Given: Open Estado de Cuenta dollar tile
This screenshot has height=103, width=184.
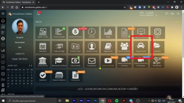Looking at the screenshot, I should pos(75,33).
